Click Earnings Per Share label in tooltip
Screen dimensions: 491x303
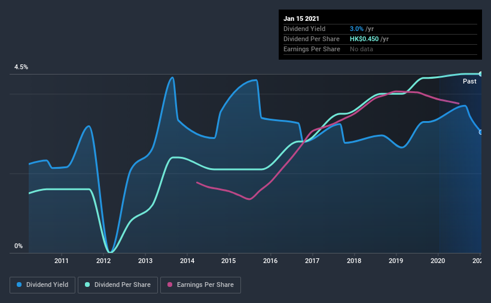[312, 49]
